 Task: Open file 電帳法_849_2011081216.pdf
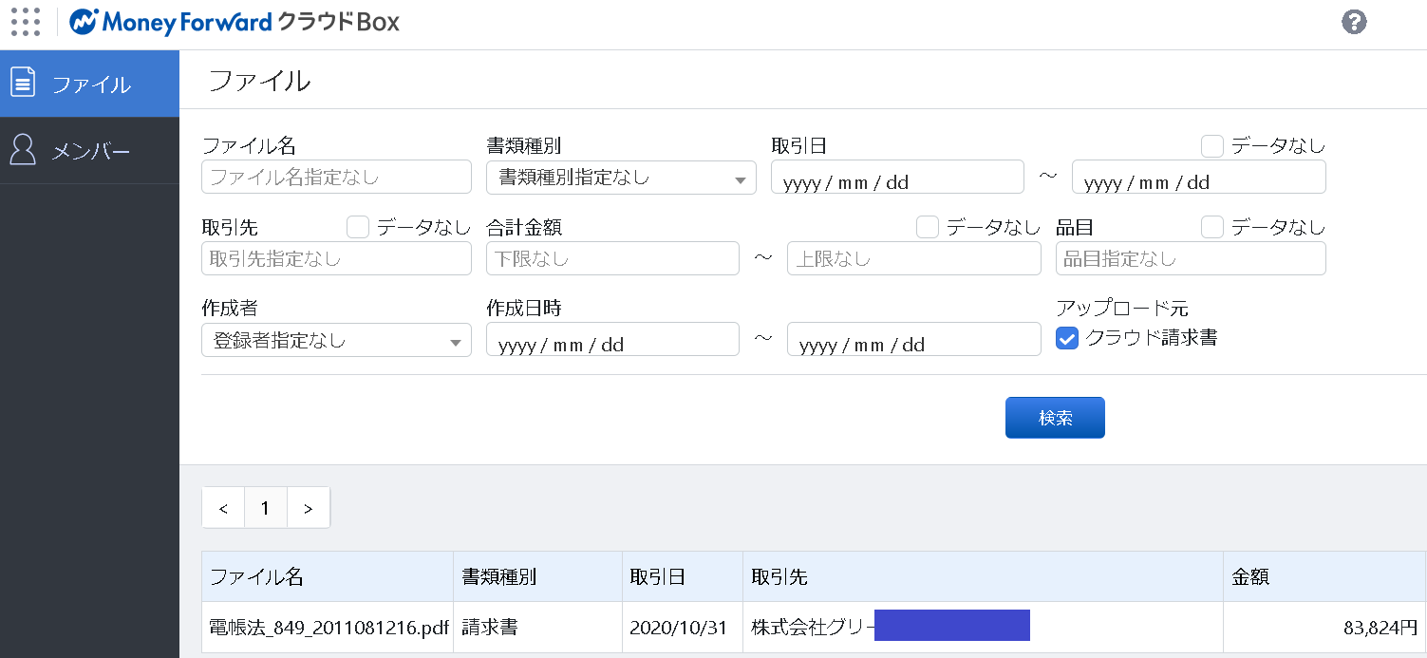click(x=328, y=628)
